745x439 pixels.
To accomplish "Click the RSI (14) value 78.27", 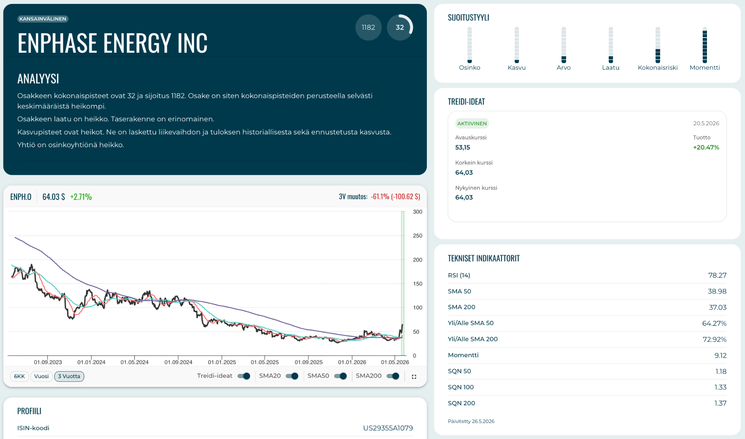I will [x=717, y=275].
